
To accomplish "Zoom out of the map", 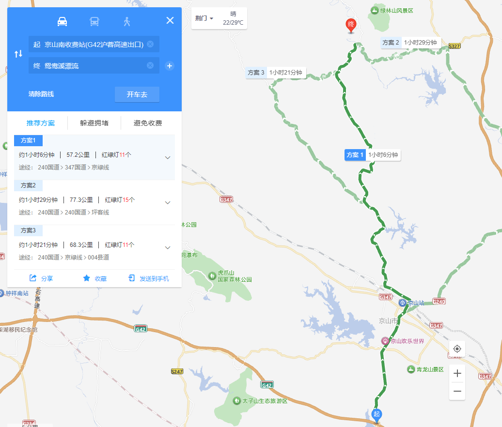I will [457, 391].
